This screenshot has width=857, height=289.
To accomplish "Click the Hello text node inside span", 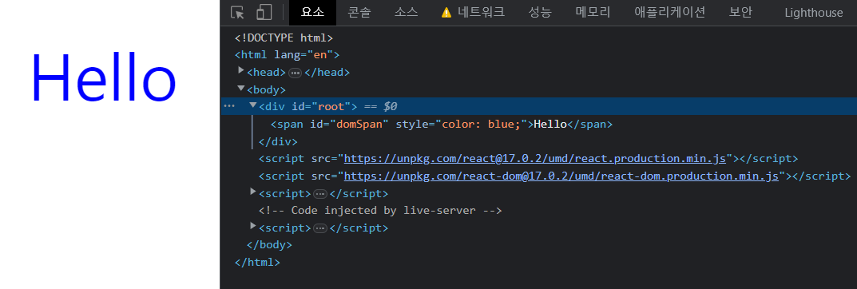I will coord(550,125).
